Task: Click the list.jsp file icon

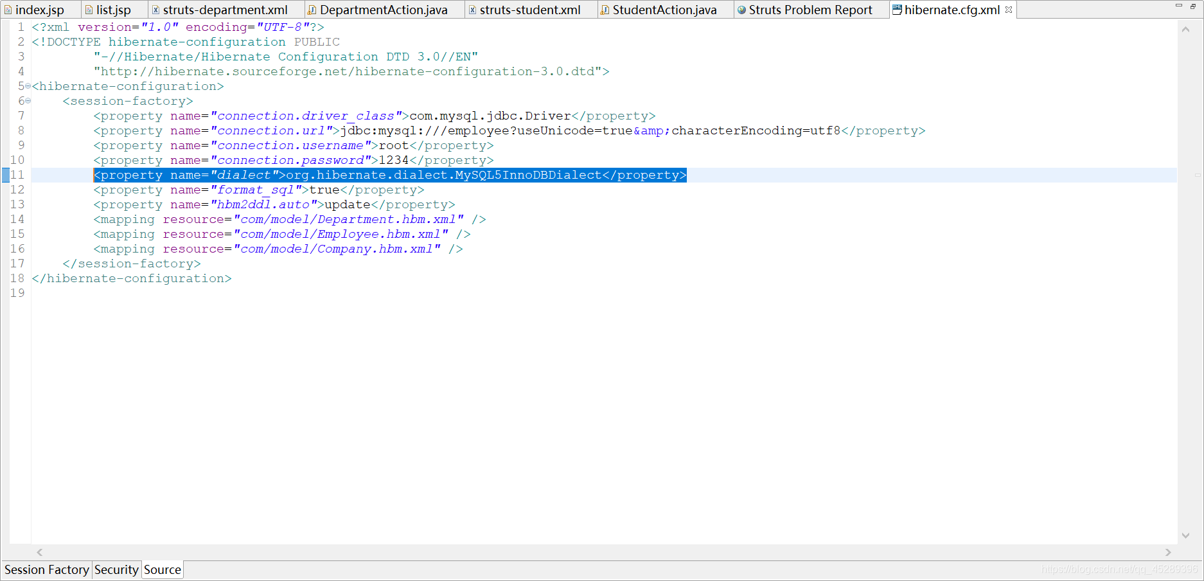Action: 89,10
